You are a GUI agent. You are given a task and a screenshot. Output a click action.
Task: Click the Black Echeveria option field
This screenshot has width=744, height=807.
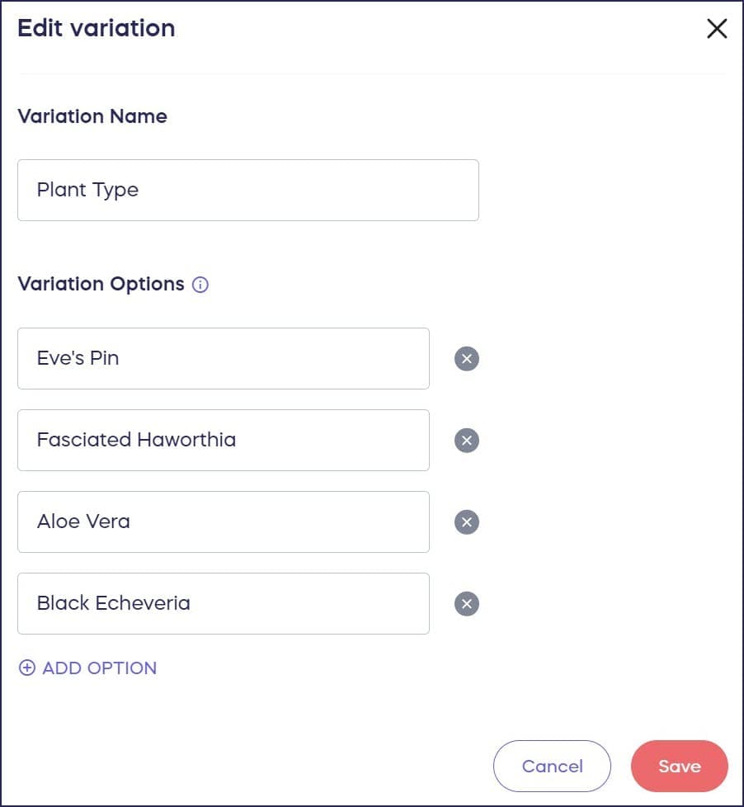click(223, 604)
